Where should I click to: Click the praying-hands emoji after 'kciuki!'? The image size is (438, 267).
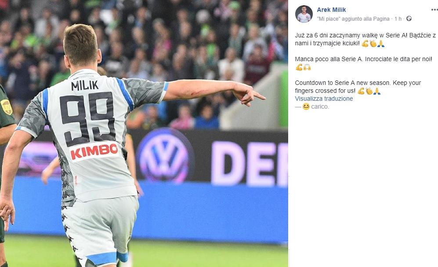pos(381,44)
